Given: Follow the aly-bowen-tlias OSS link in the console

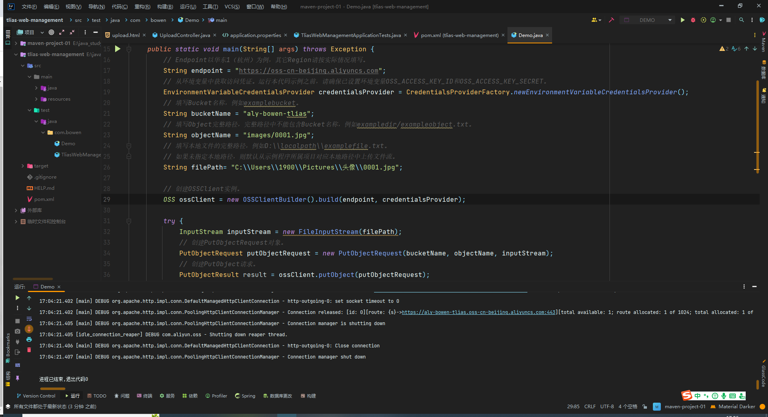Looking at the screenshot, I should [478, 312].
